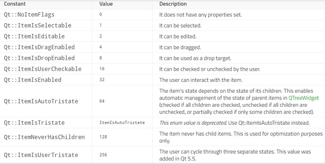The width and height of the screenshot is (325, 164).
Task: Click Qt::ItemIsDragEnabled constant name
Action: click(39, 47)
